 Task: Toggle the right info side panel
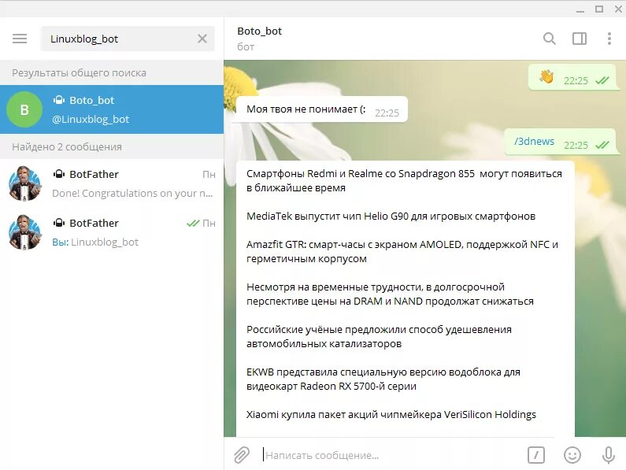pos(580,39)
